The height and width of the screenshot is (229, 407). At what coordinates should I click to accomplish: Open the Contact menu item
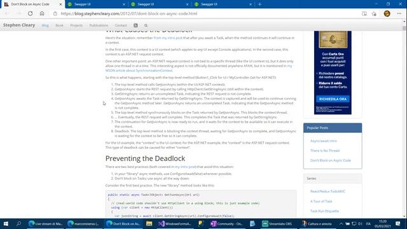[x=121, y=25]
